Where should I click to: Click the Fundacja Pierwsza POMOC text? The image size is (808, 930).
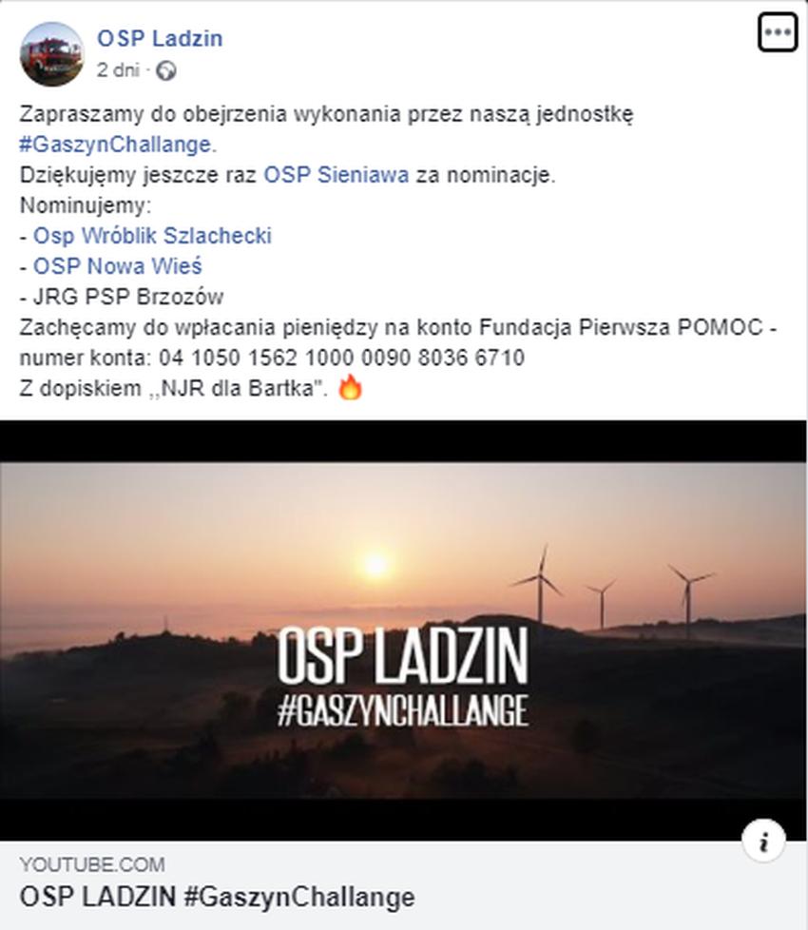click(622, 327)
